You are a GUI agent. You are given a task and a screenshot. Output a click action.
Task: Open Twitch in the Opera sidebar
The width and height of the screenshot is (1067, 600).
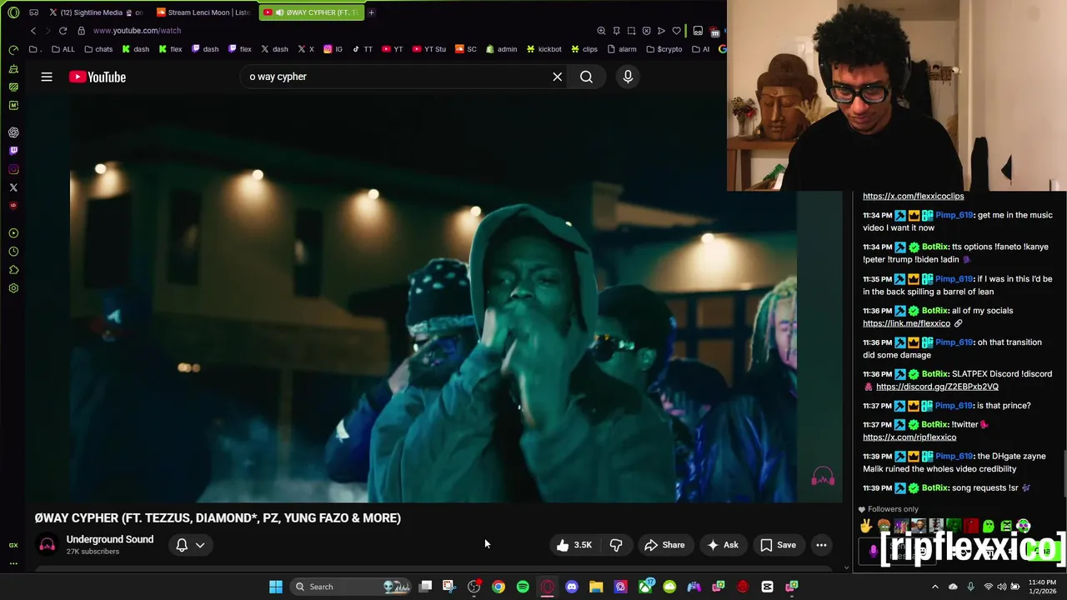point(13,151)
